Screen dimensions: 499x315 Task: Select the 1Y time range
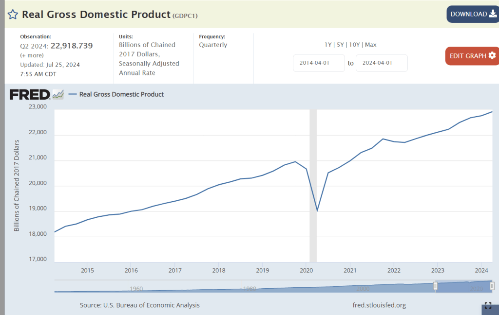(x=328, y=45)
